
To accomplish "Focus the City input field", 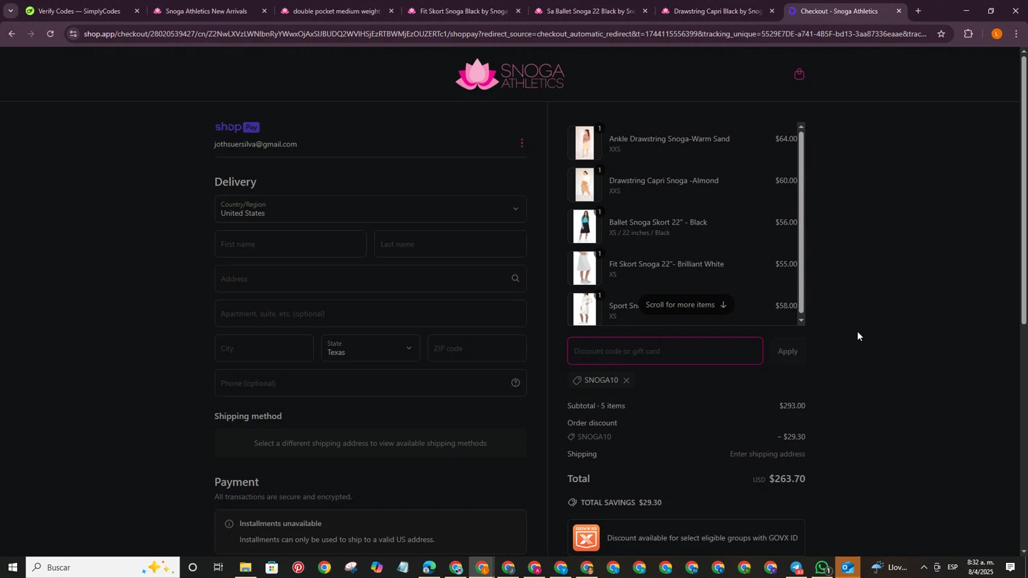I will (264, 348).
